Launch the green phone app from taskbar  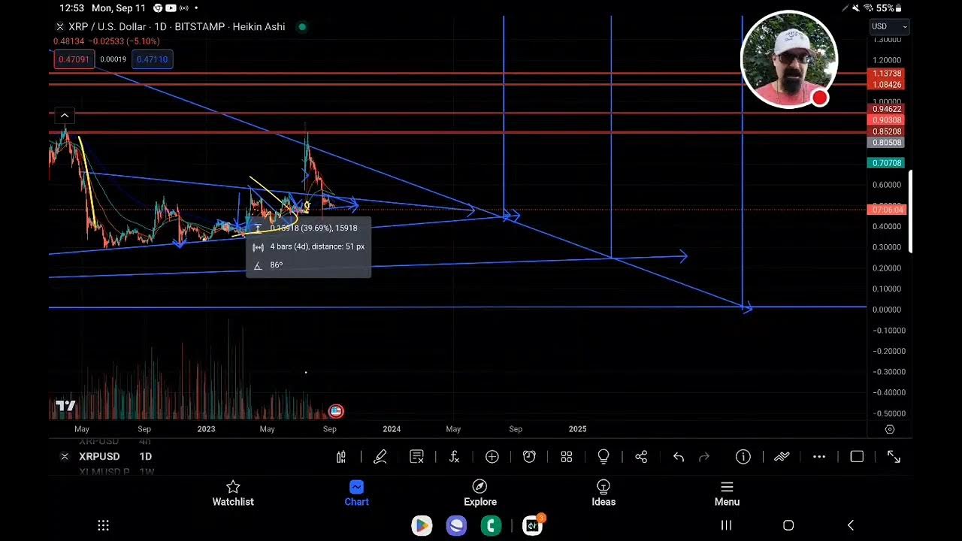point(492,525)
